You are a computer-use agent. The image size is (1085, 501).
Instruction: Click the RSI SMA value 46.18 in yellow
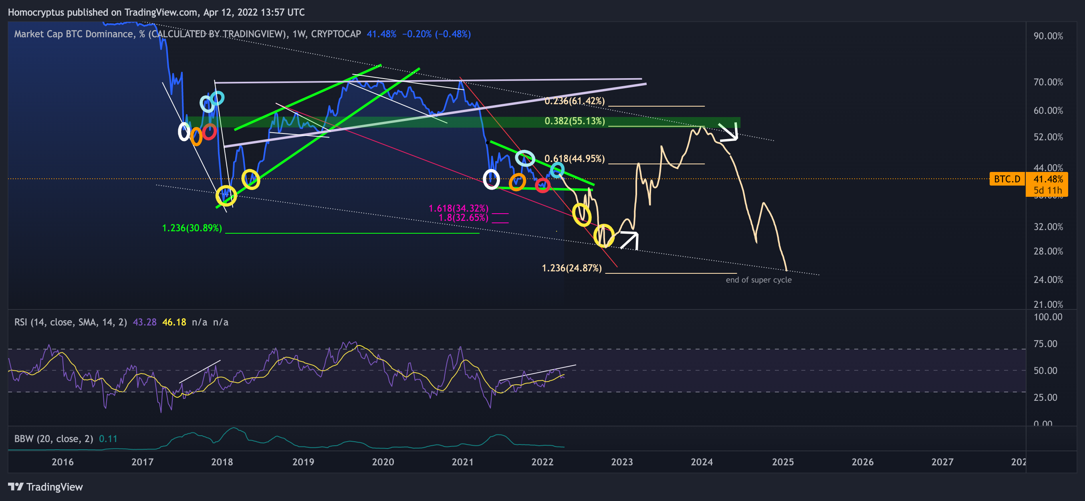tap(174, 322)
